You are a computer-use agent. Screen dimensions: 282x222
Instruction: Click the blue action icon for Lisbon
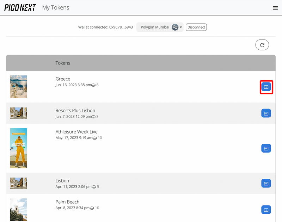pyautogui.click(x=266, y=183)
